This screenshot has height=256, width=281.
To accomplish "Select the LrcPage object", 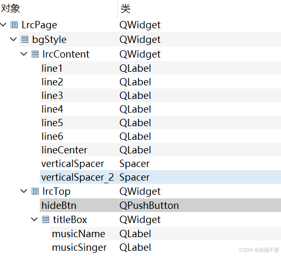I will click(x=39, y=25).
